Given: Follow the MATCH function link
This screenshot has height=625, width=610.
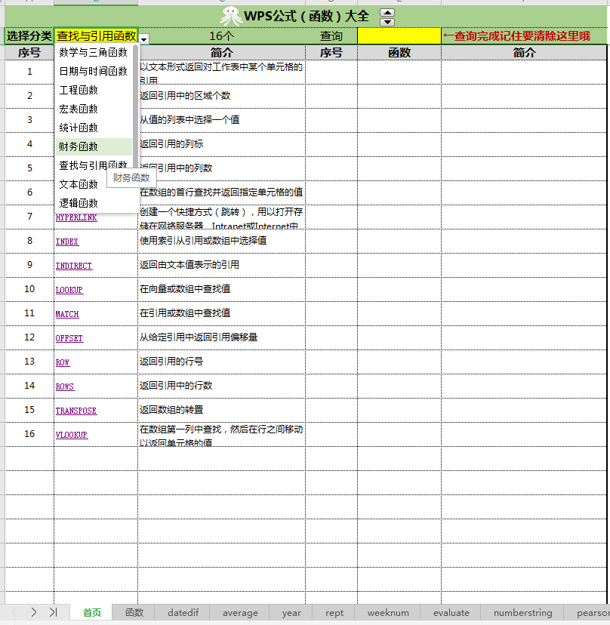Looking at the screenshot, I should pos(67,314).
